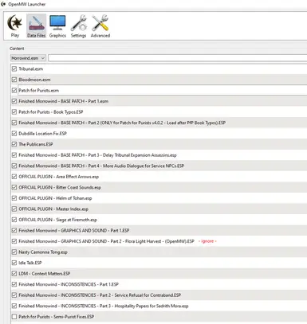Toggle Master Index plugin checkbox
The height and width of the screenshot is (324, 307).
14,209
